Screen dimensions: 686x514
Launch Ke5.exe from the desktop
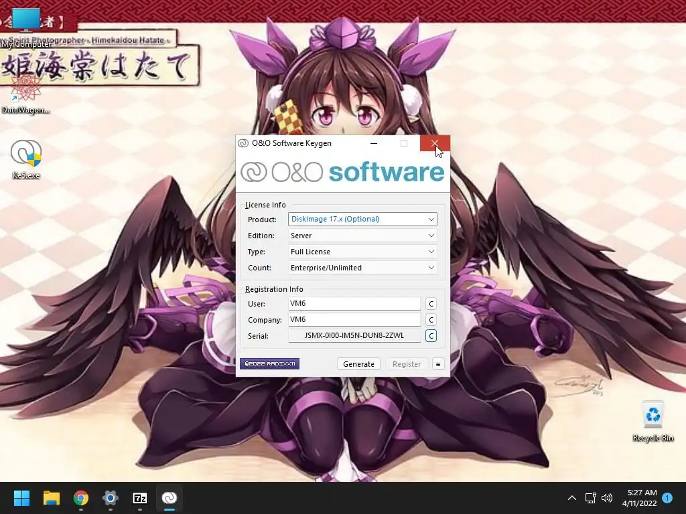coord(26,159)
